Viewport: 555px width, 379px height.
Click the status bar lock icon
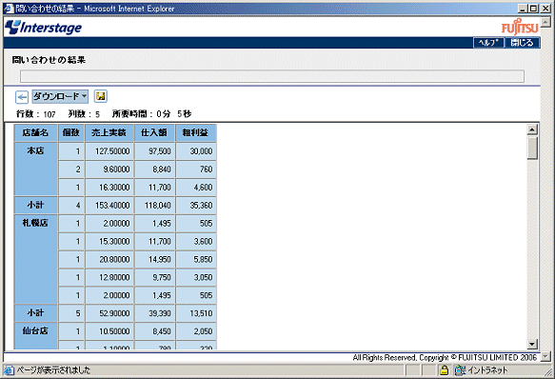point(444,370)
